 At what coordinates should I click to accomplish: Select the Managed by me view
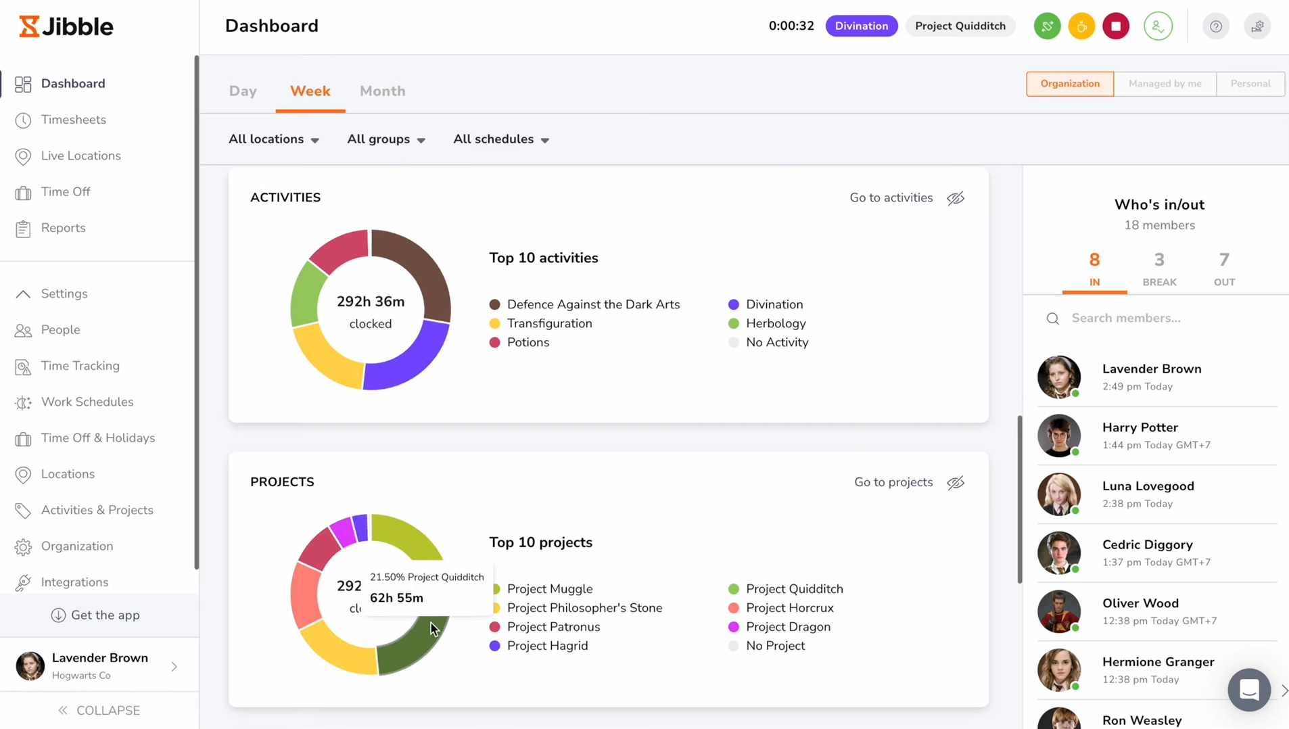coord(1165,84)
